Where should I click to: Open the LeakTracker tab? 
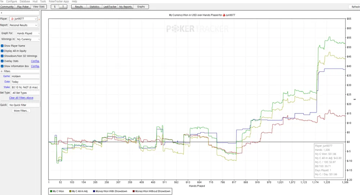pos(110,7)
